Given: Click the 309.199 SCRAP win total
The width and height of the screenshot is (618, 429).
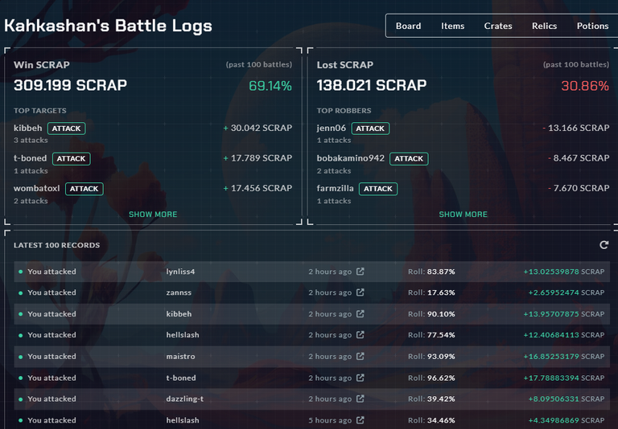Looking at the screenshot, I should [x=70, y=85].
